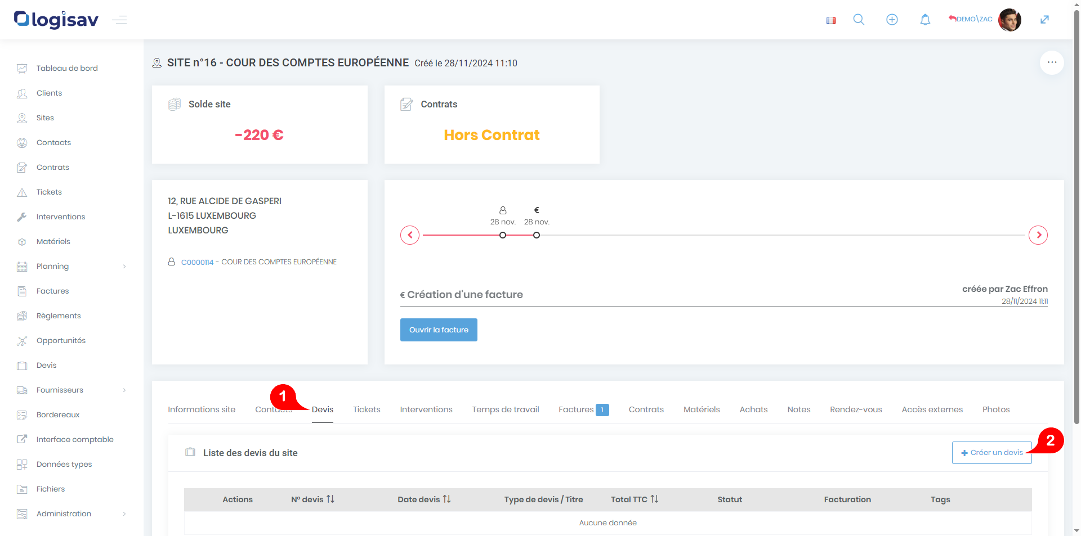
Task: Click the DEMO\ZAC user label
Action: pyautogui.click(x=974, y=19)
